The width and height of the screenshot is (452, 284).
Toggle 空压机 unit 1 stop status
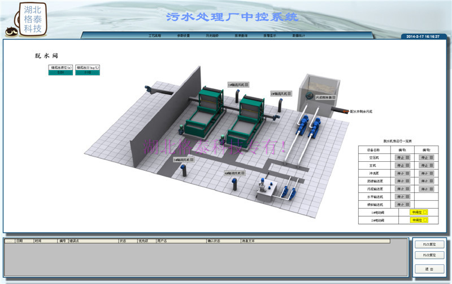click(x=403, y=158)
